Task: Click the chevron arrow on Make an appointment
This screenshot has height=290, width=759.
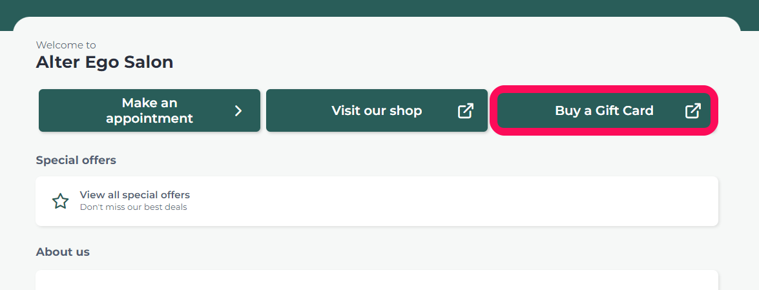Action: coord(238,111)
